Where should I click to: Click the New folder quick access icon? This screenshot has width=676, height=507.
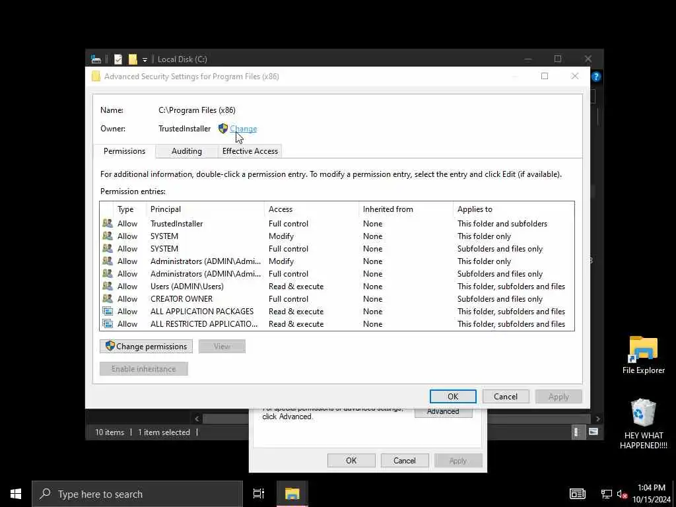[x=133, y=59]
